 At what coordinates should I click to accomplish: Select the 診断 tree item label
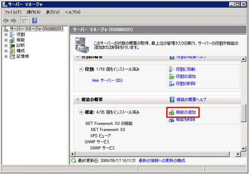[20, 46]
